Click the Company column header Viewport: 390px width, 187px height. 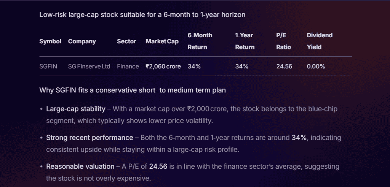[x=82, y=41]
